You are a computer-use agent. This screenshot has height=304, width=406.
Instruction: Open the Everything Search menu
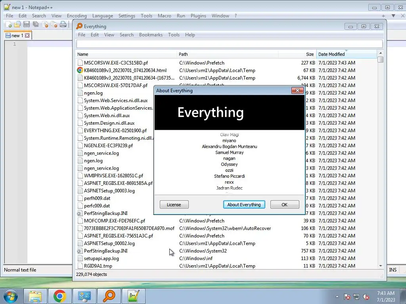click(126, 35)
